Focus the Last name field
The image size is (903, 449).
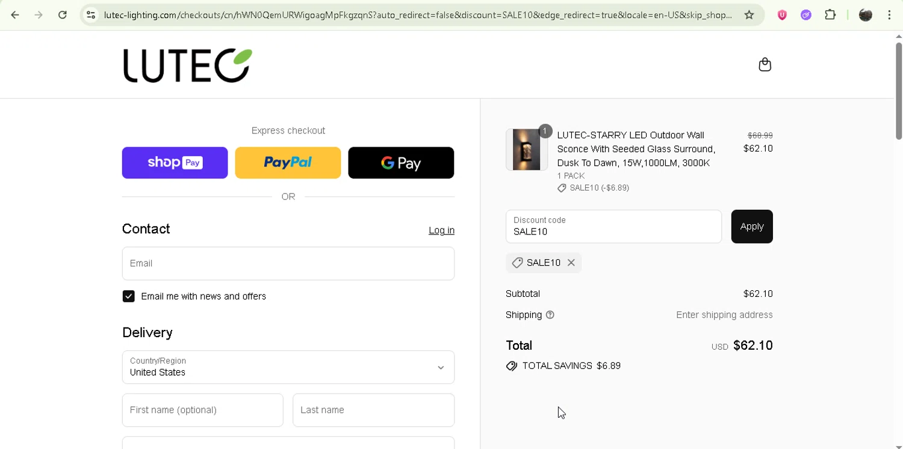point(373,410)
